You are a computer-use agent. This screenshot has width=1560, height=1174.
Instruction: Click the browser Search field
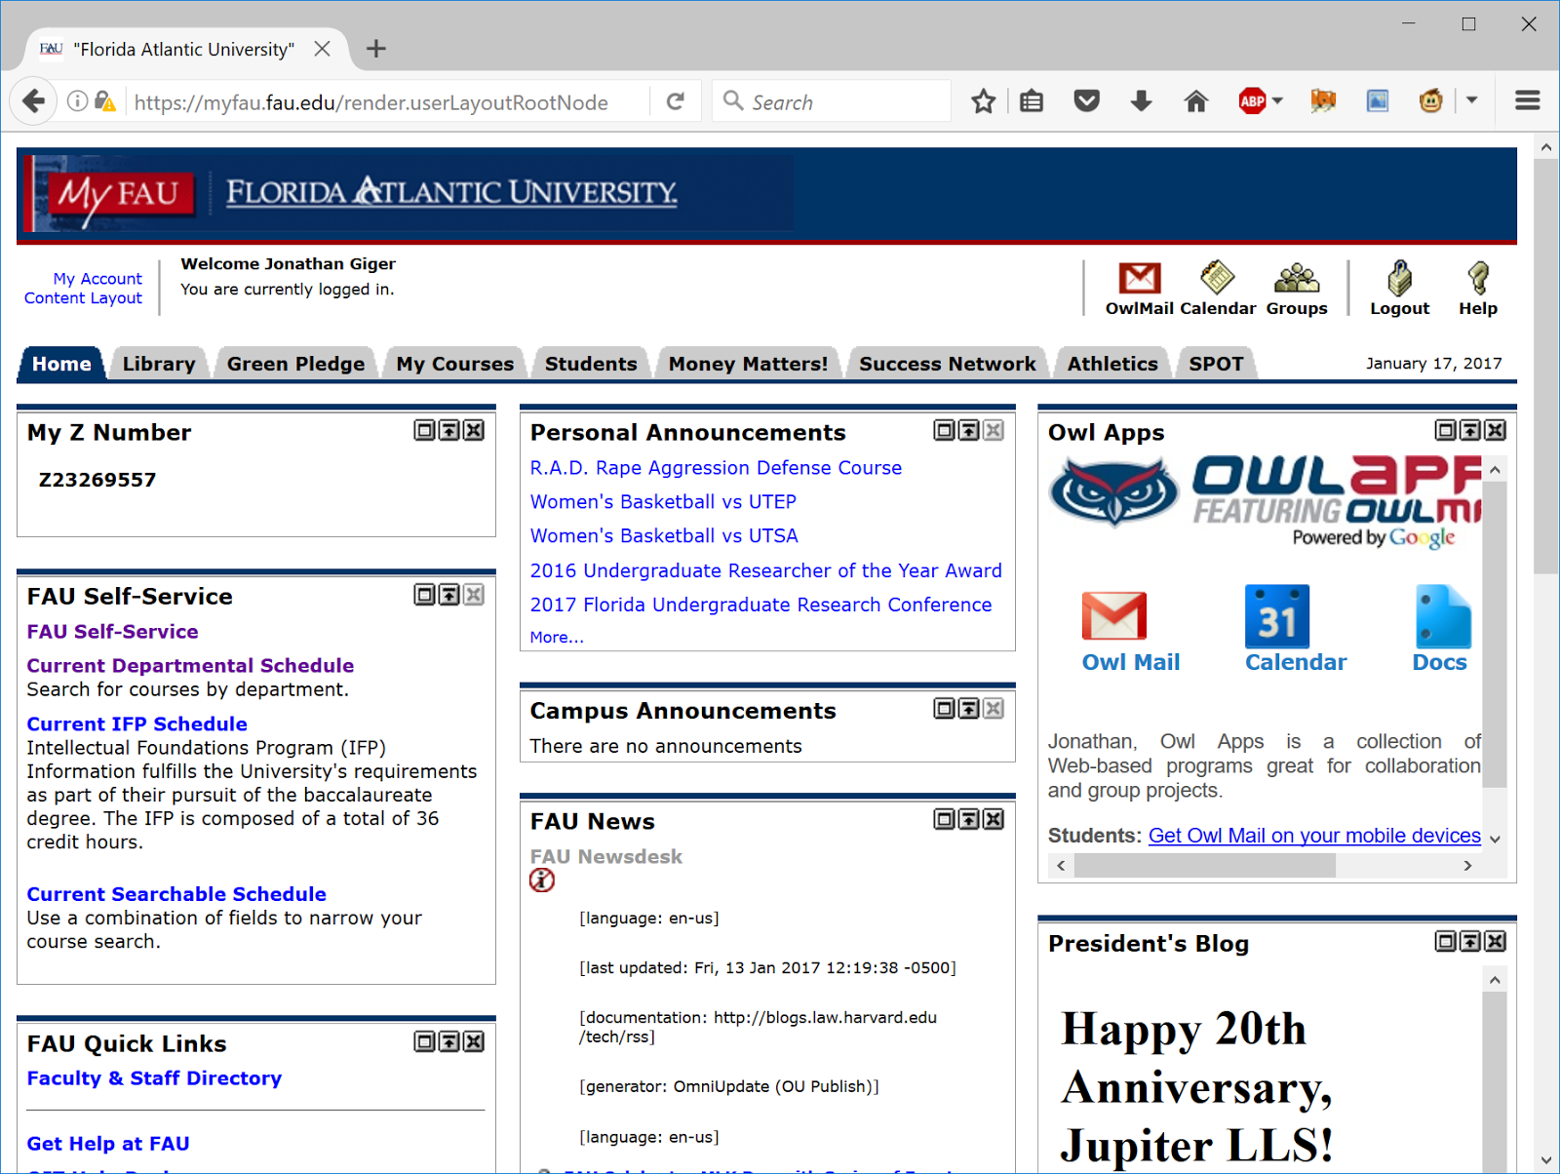tap(832, 101)
